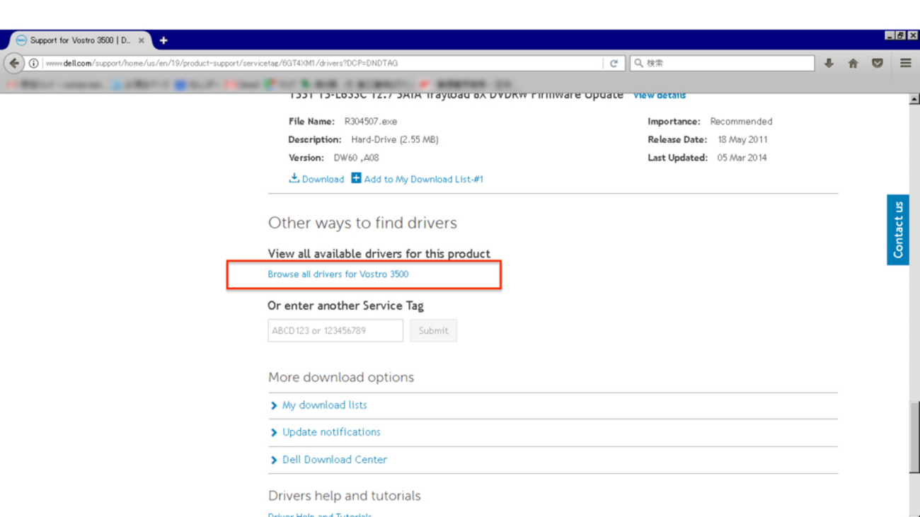Select the importance value "Recommended"

pos(741,122)
